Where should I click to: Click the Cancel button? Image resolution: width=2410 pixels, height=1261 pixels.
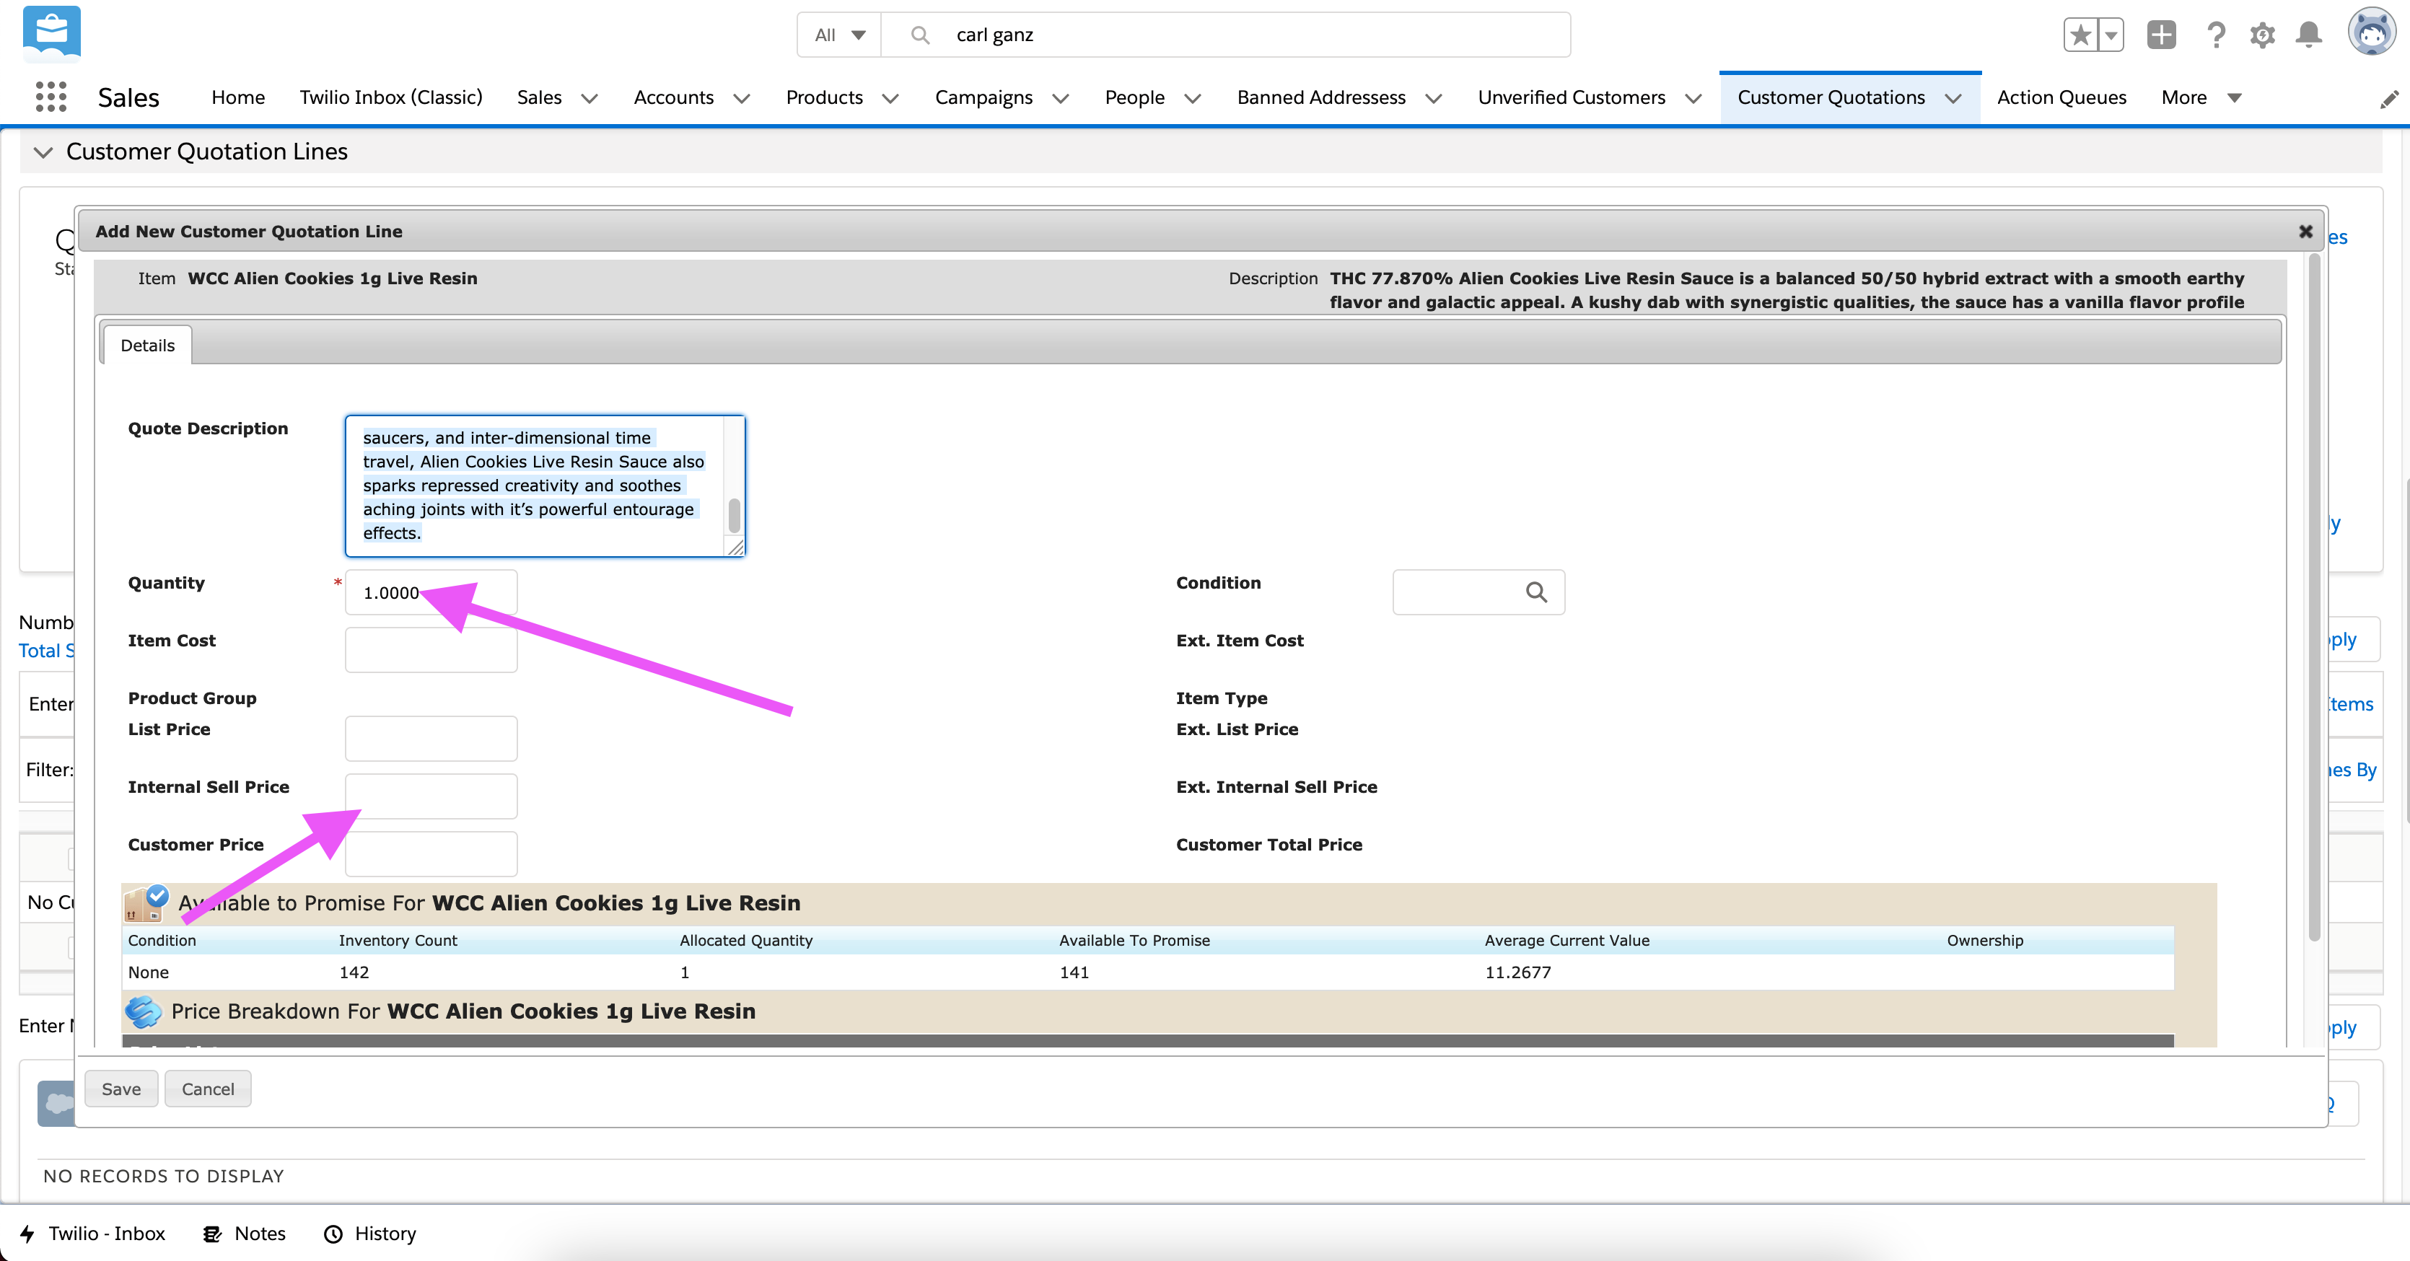coord(208,1089)
